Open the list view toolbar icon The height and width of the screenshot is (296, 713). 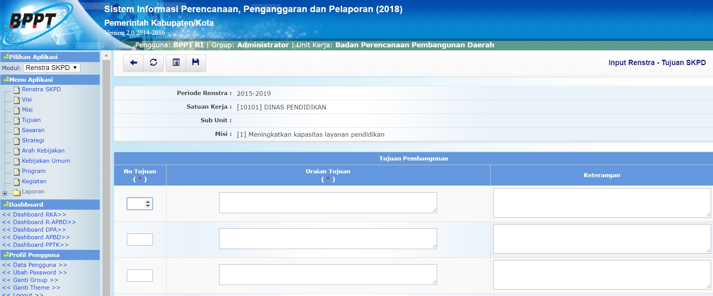[176, 62]
